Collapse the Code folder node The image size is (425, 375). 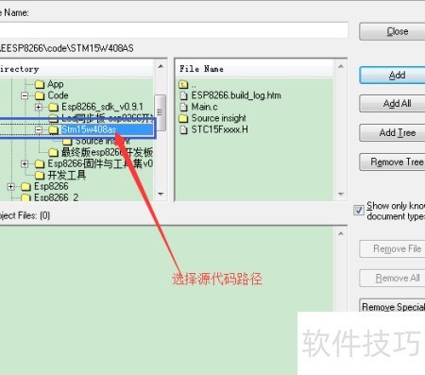25,95
